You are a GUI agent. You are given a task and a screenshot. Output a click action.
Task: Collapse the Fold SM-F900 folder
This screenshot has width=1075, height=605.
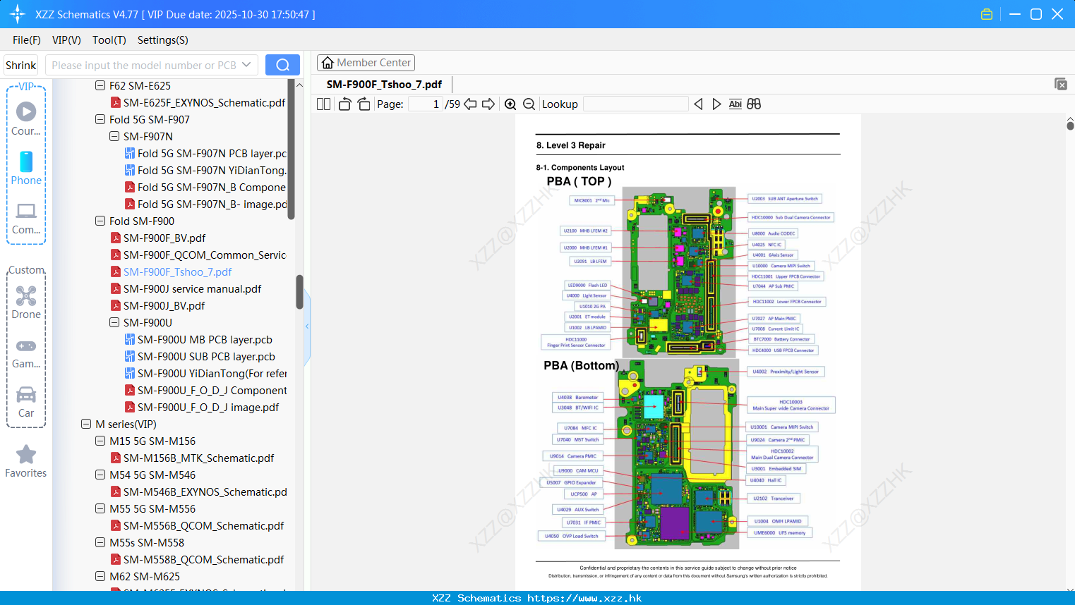pos(100,221)
